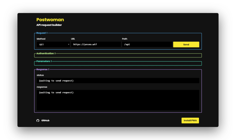
Task: Click the status label
Action: pyautogui.click(x=40, y=75)
